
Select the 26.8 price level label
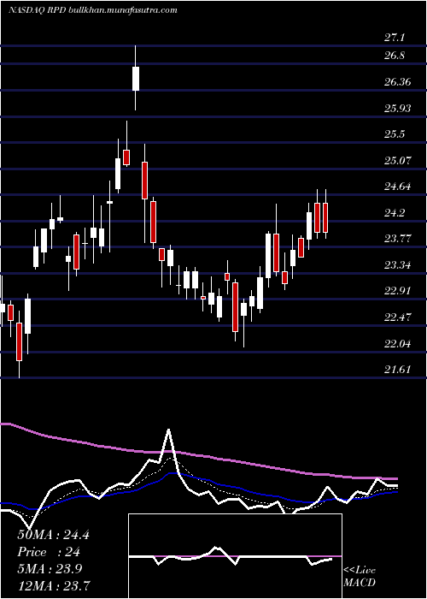395,56
